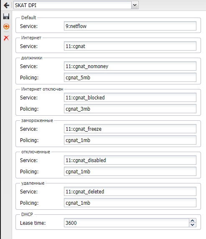This screenshot has height=239, width=206.
Task: Click the cgnat_3mb Policing field
Action: (x=130, y=109)
